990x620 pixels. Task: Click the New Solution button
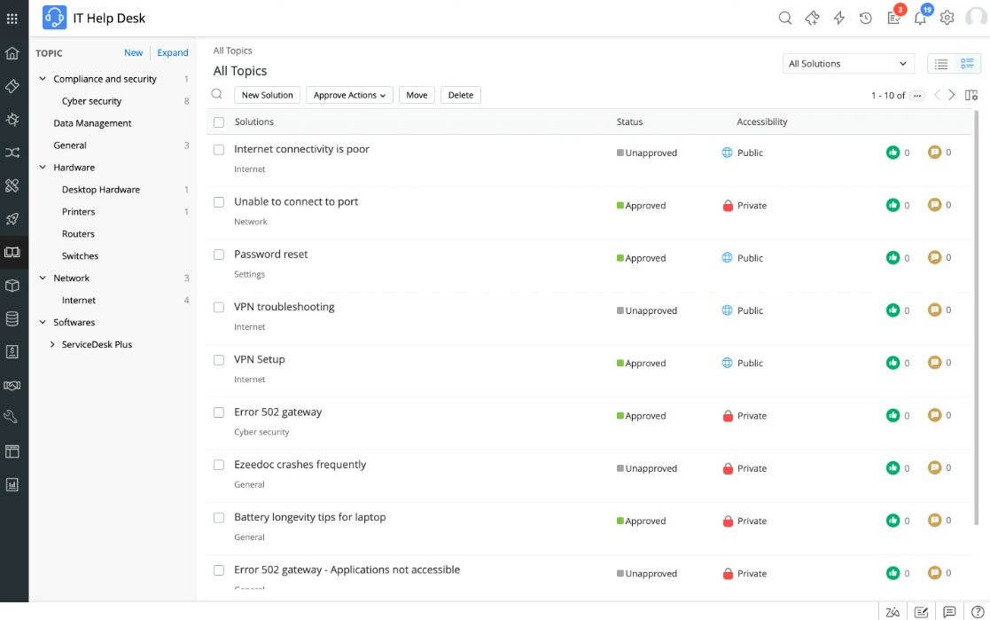point(267,95)
